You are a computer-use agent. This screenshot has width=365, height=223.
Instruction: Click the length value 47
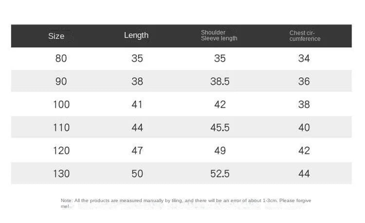137,151
